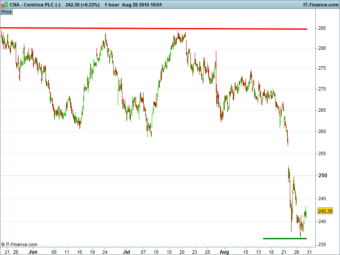Click the Jun label on date axis
The height and width of the screenshot is (255, 340).
[32, 251]
